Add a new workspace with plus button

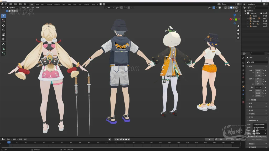click(x=97, y=4)
